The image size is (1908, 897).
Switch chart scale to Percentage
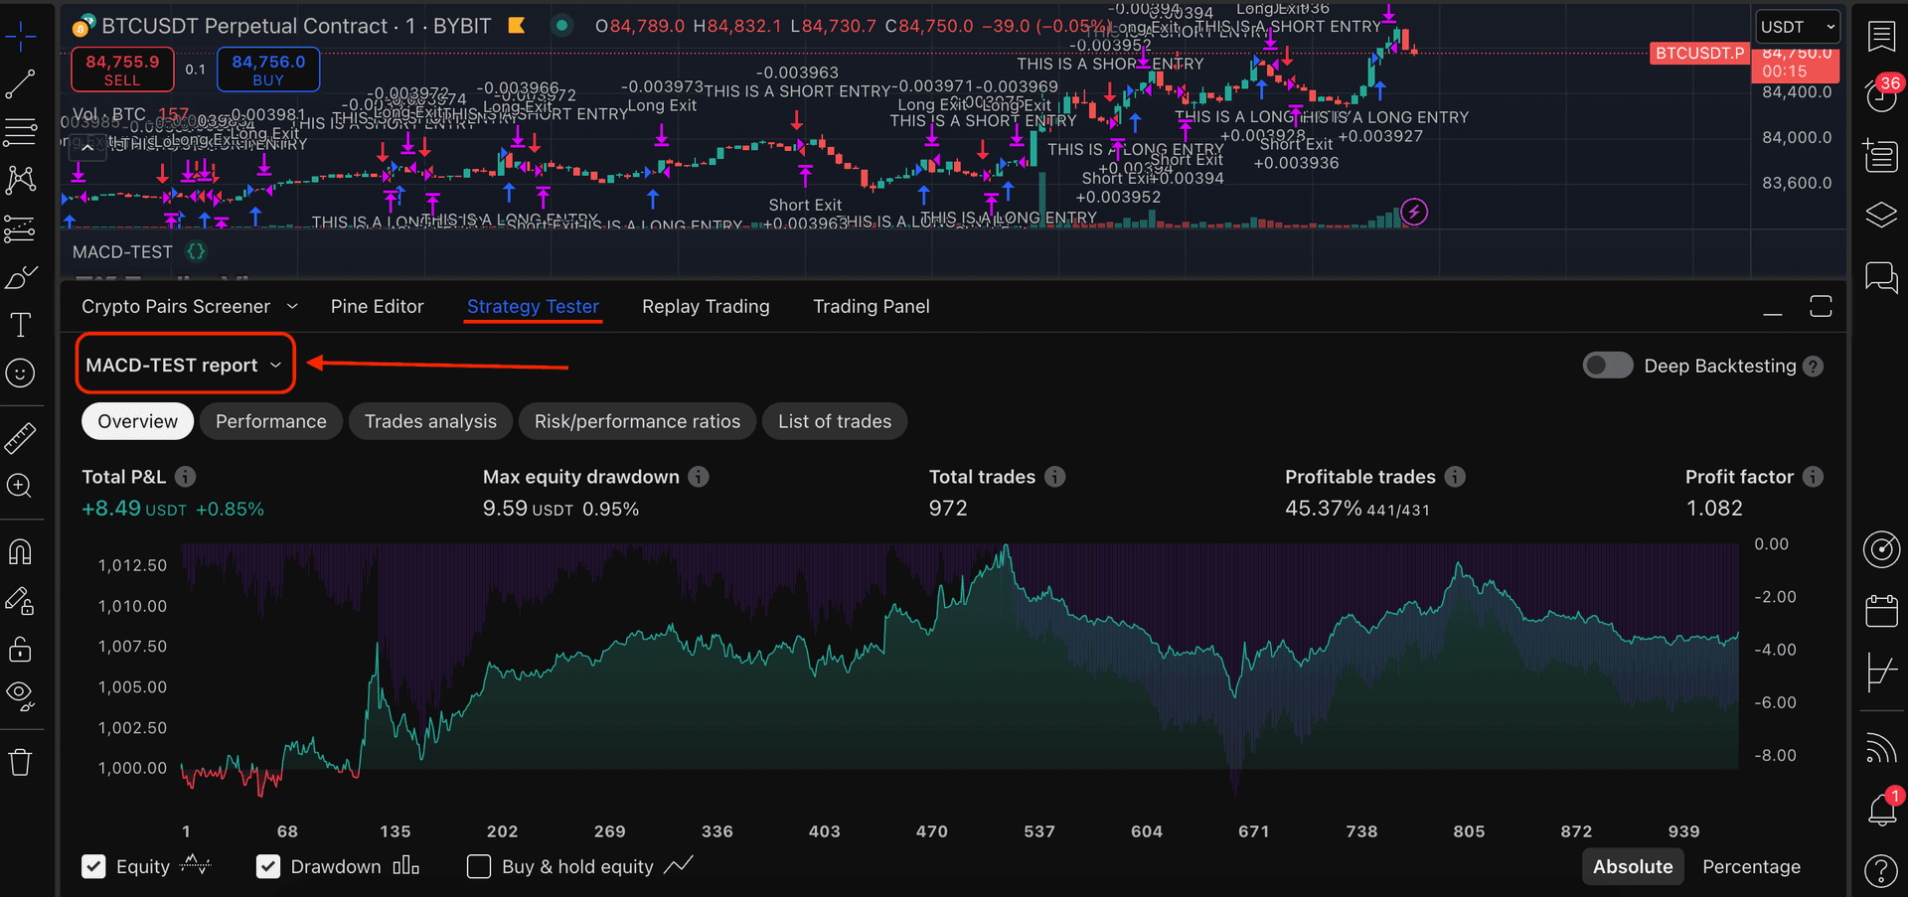pyautogui.click(x=1751, y=866)
